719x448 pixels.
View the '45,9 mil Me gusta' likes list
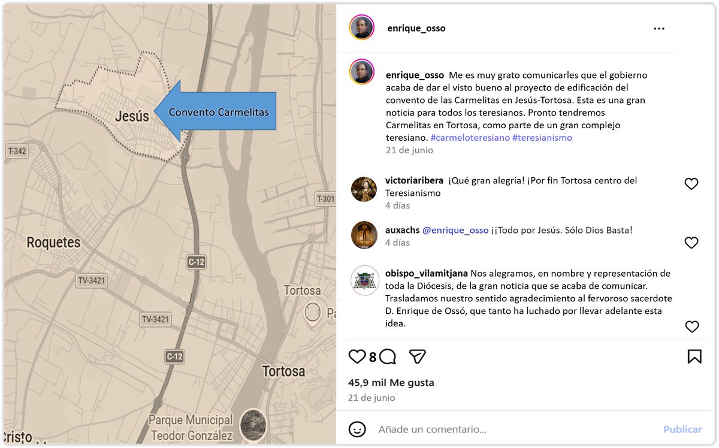point(391,382)
